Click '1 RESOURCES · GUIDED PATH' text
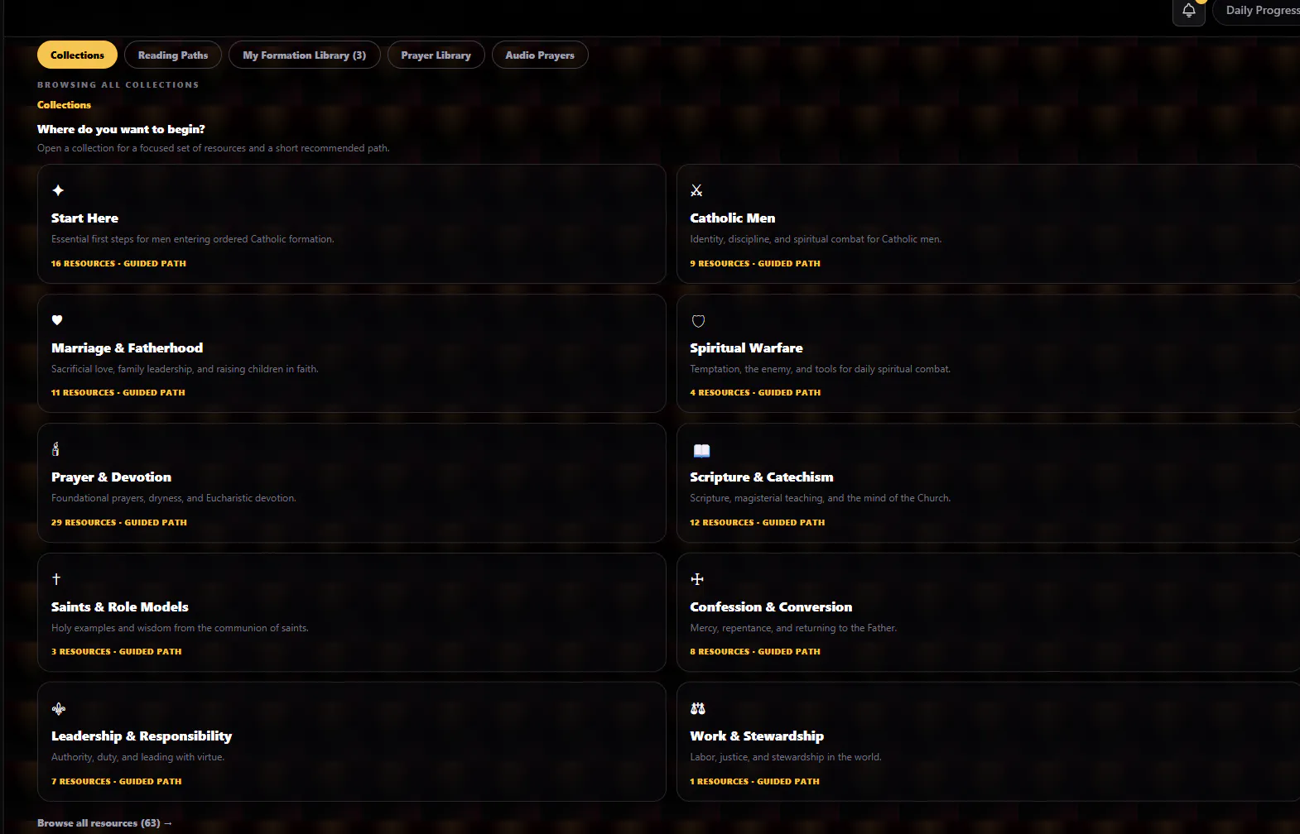This screenshot has height=834, width=1300. pos(754,781)
